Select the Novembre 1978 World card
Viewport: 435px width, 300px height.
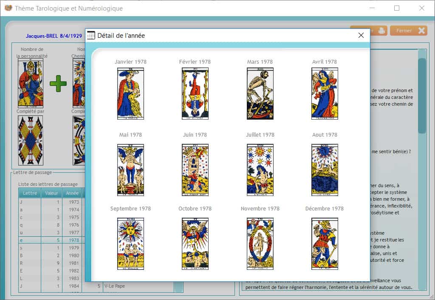[x=260, y=244]
